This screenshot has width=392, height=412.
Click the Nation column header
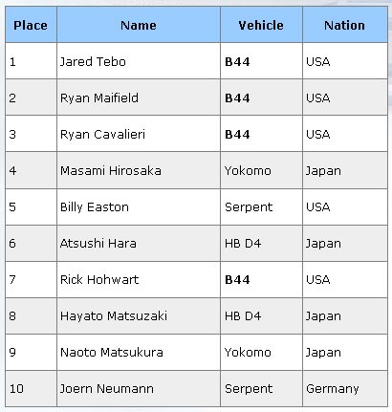(x=344, y=25)
